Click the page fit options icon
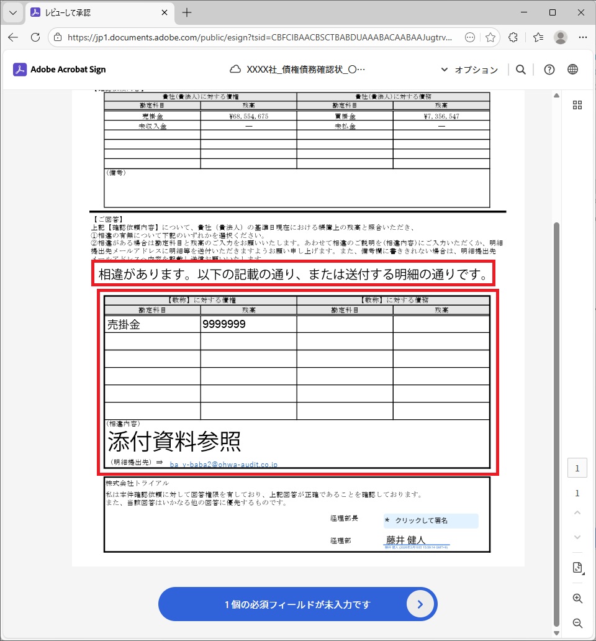 click(577, 568)
